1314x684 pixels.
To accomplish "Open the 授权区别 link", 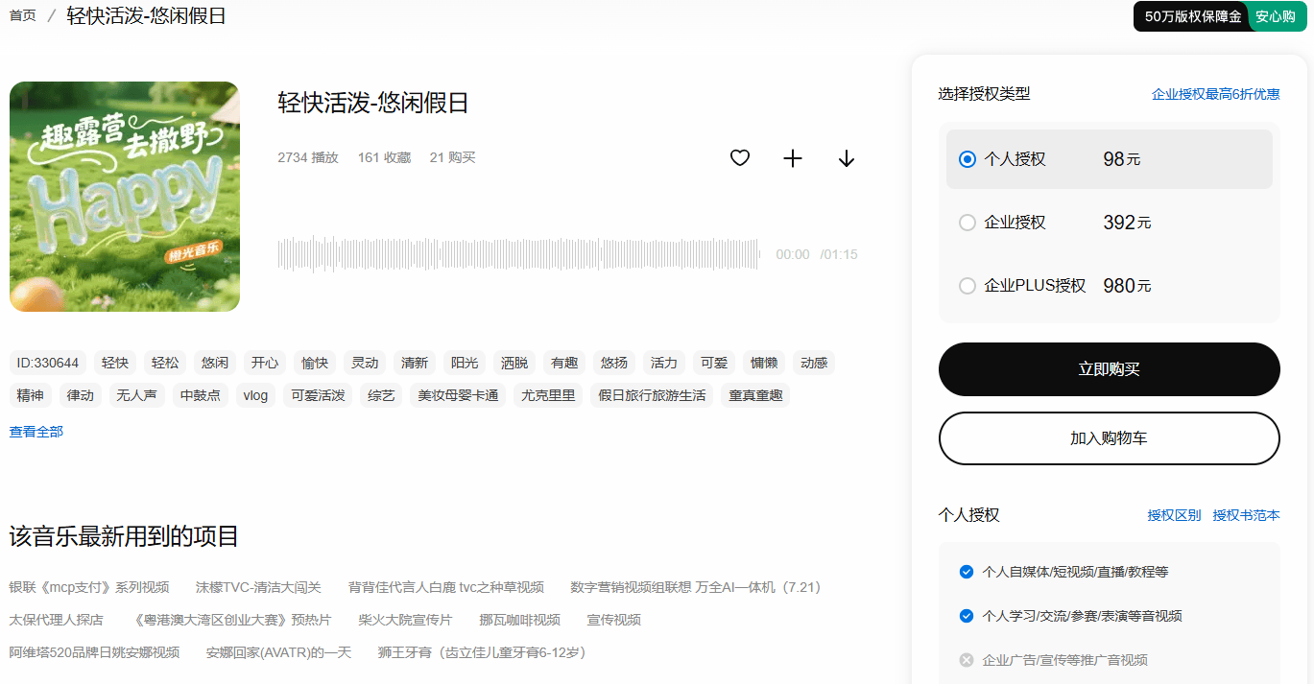I will [x=1174, y=515].
